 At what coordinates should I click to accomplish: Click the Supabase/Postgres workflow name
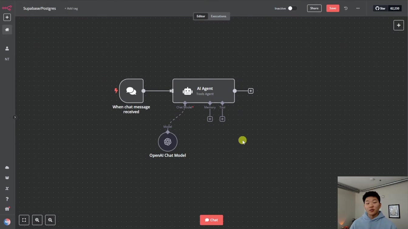click(39, 8)
